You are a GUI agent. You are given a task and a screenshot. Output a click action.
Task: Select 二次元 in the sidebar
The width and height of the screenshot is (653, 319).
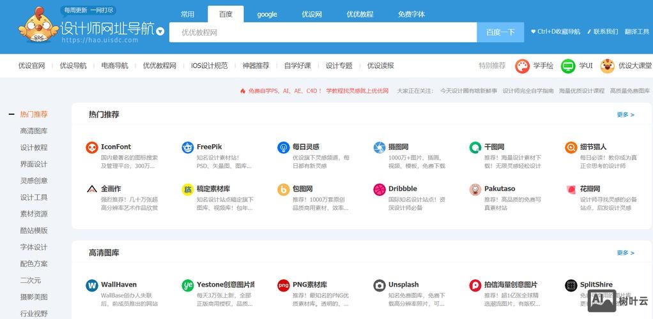pos(31,281)
